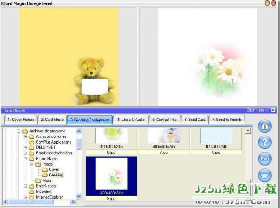
Task: Open the 4: Literal & Audio tab
Action: (131, 120)
